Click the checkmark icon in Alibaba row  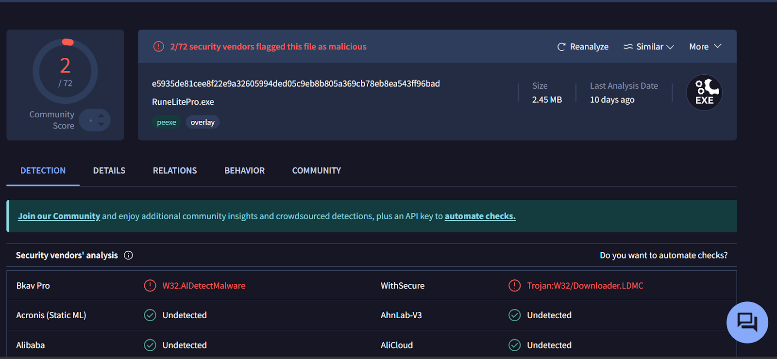[150, 345]
